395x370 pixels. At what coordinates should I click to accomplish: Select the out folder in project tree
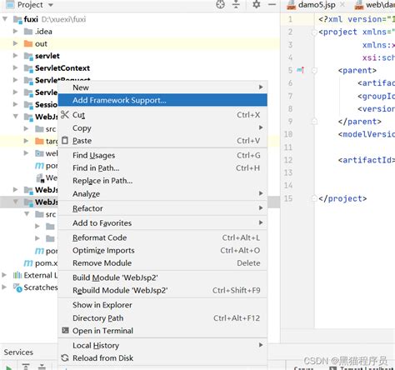pyautogui.click(x=41, y=43)
